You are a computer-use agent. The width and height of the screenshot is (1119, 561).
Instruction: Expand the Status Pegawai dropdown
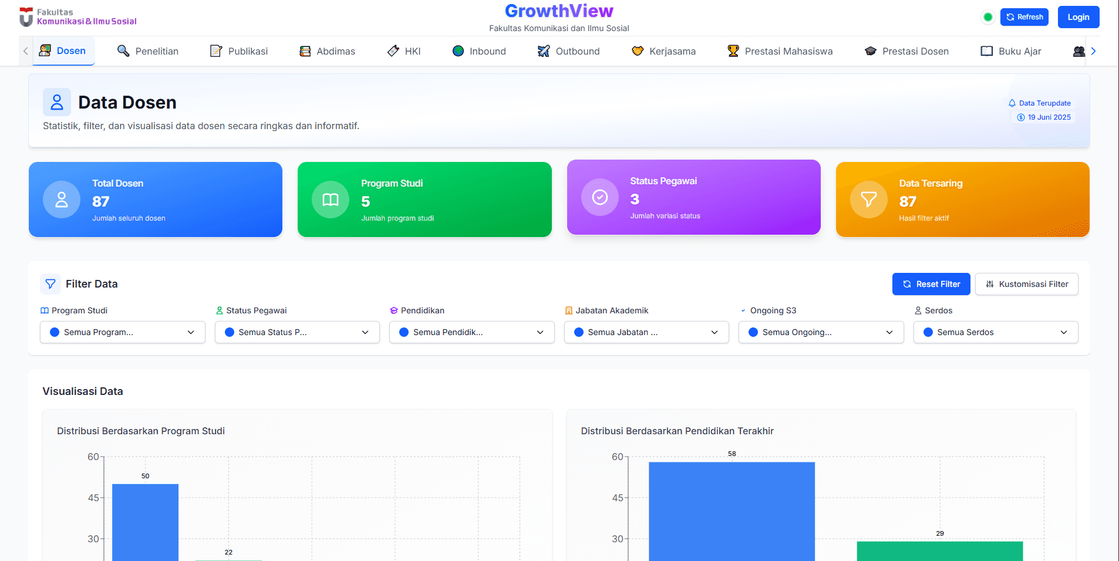(297, 332)
